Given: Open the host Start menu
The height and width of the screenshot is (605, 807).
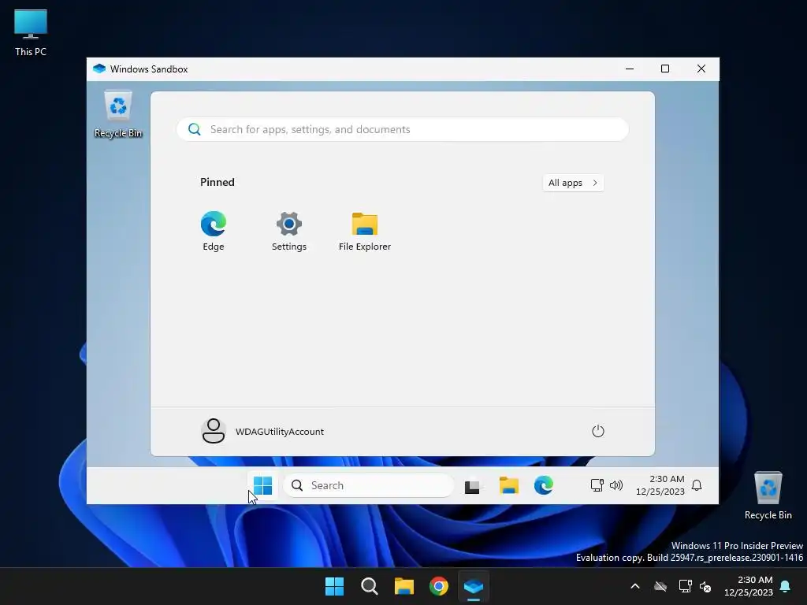Looking at the screenshot, I should point(334,586).
